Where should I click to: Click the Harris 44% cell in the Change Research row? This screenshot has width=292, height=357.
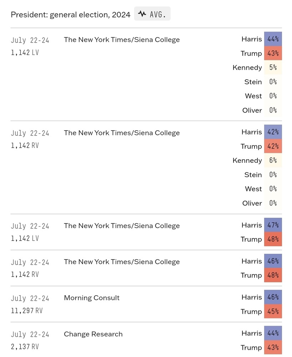pyautogui.click(x=273, y=333)
